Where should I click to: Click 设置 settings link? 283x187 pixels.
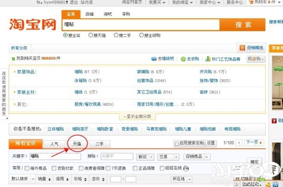[211, 143]
